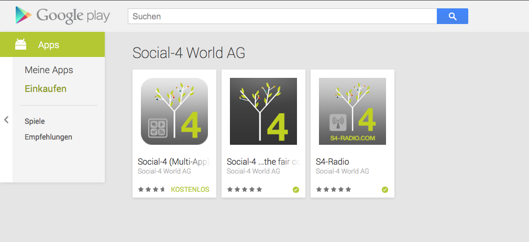
Task: Click the Google Play logo
Action: tap(63, 16)
